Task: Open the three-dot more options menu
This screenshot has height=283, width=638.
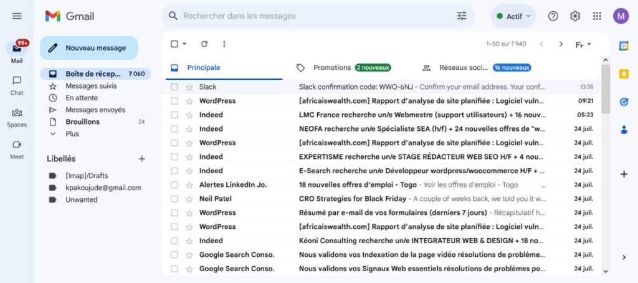Action: tap(224, 44)
